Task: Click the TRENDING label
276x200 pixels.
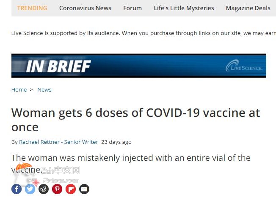Action: pos(32,8)
